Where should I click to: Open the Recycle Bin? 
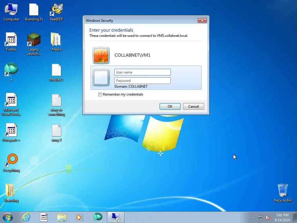coord(282,193)
